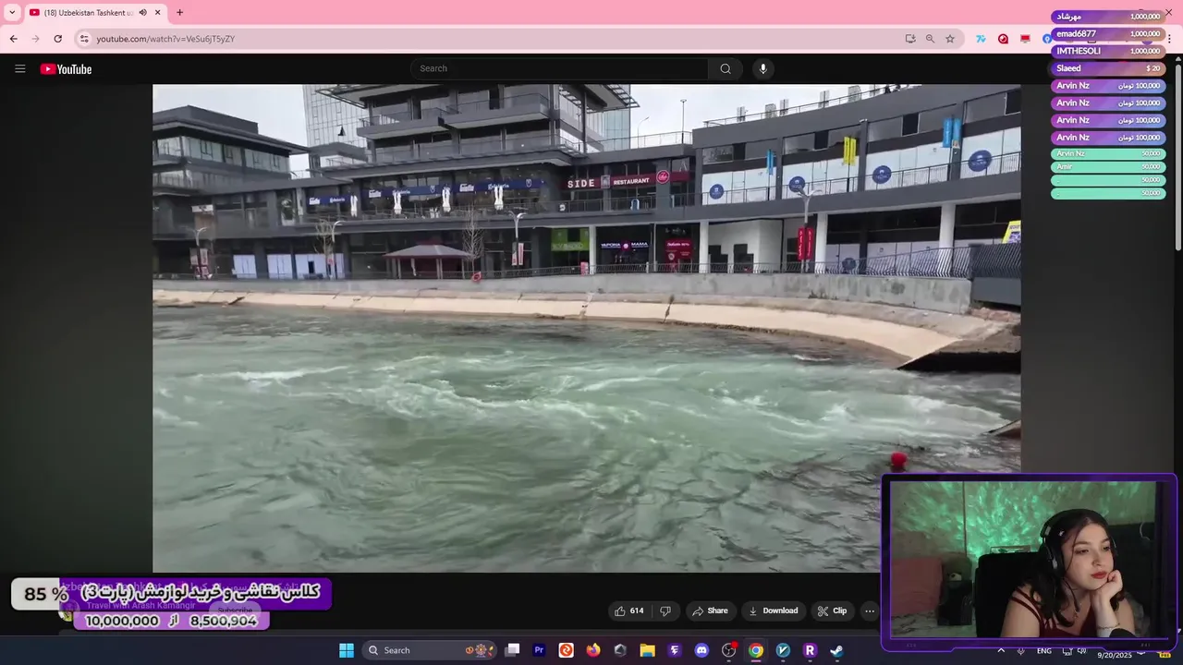Click the Clip button
Viewport: 1183px width, 665px height.
(833, 611)
